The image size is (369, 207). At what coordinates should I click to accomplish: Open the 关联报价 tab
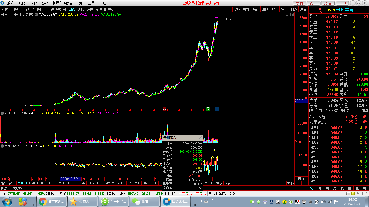click(19, 188)
